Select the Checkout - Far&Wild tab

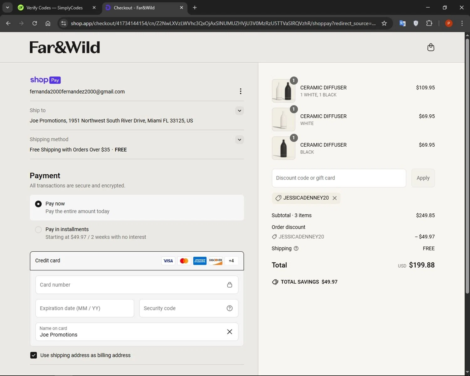(134, 8)
